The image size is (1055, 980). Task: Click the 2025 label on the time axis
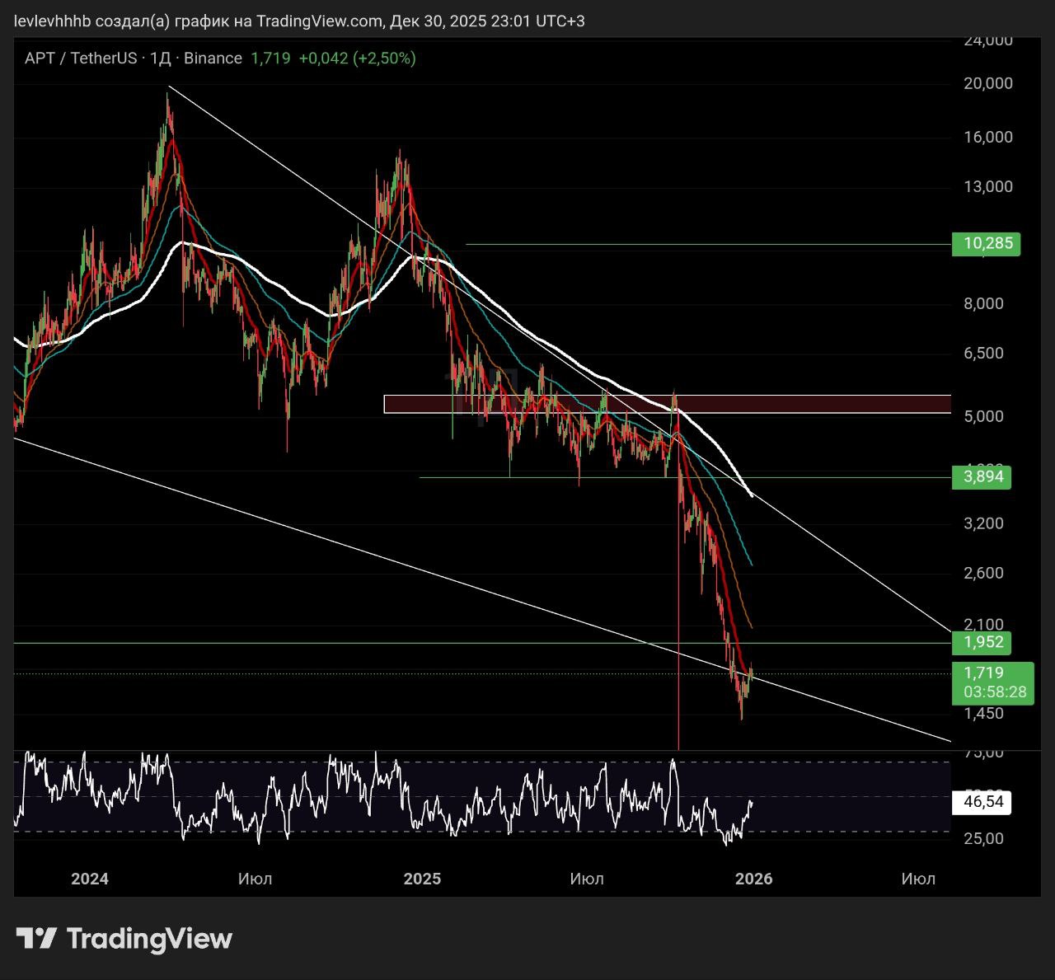[x=422, y=879]
